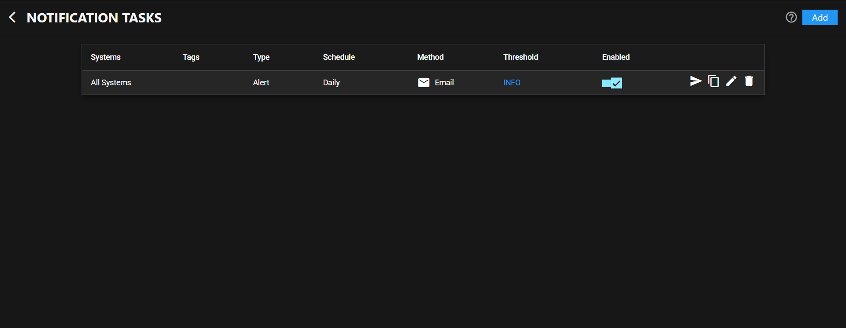Click the Alert type cell

point(261,83)
